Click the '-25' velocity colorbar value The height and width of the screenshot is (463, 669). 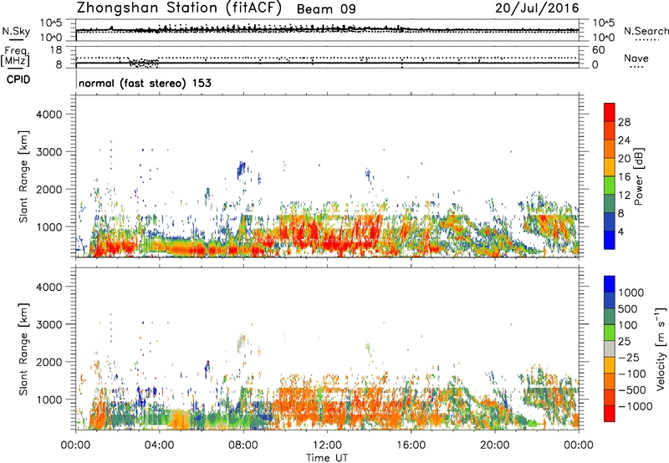coord(630,358)
